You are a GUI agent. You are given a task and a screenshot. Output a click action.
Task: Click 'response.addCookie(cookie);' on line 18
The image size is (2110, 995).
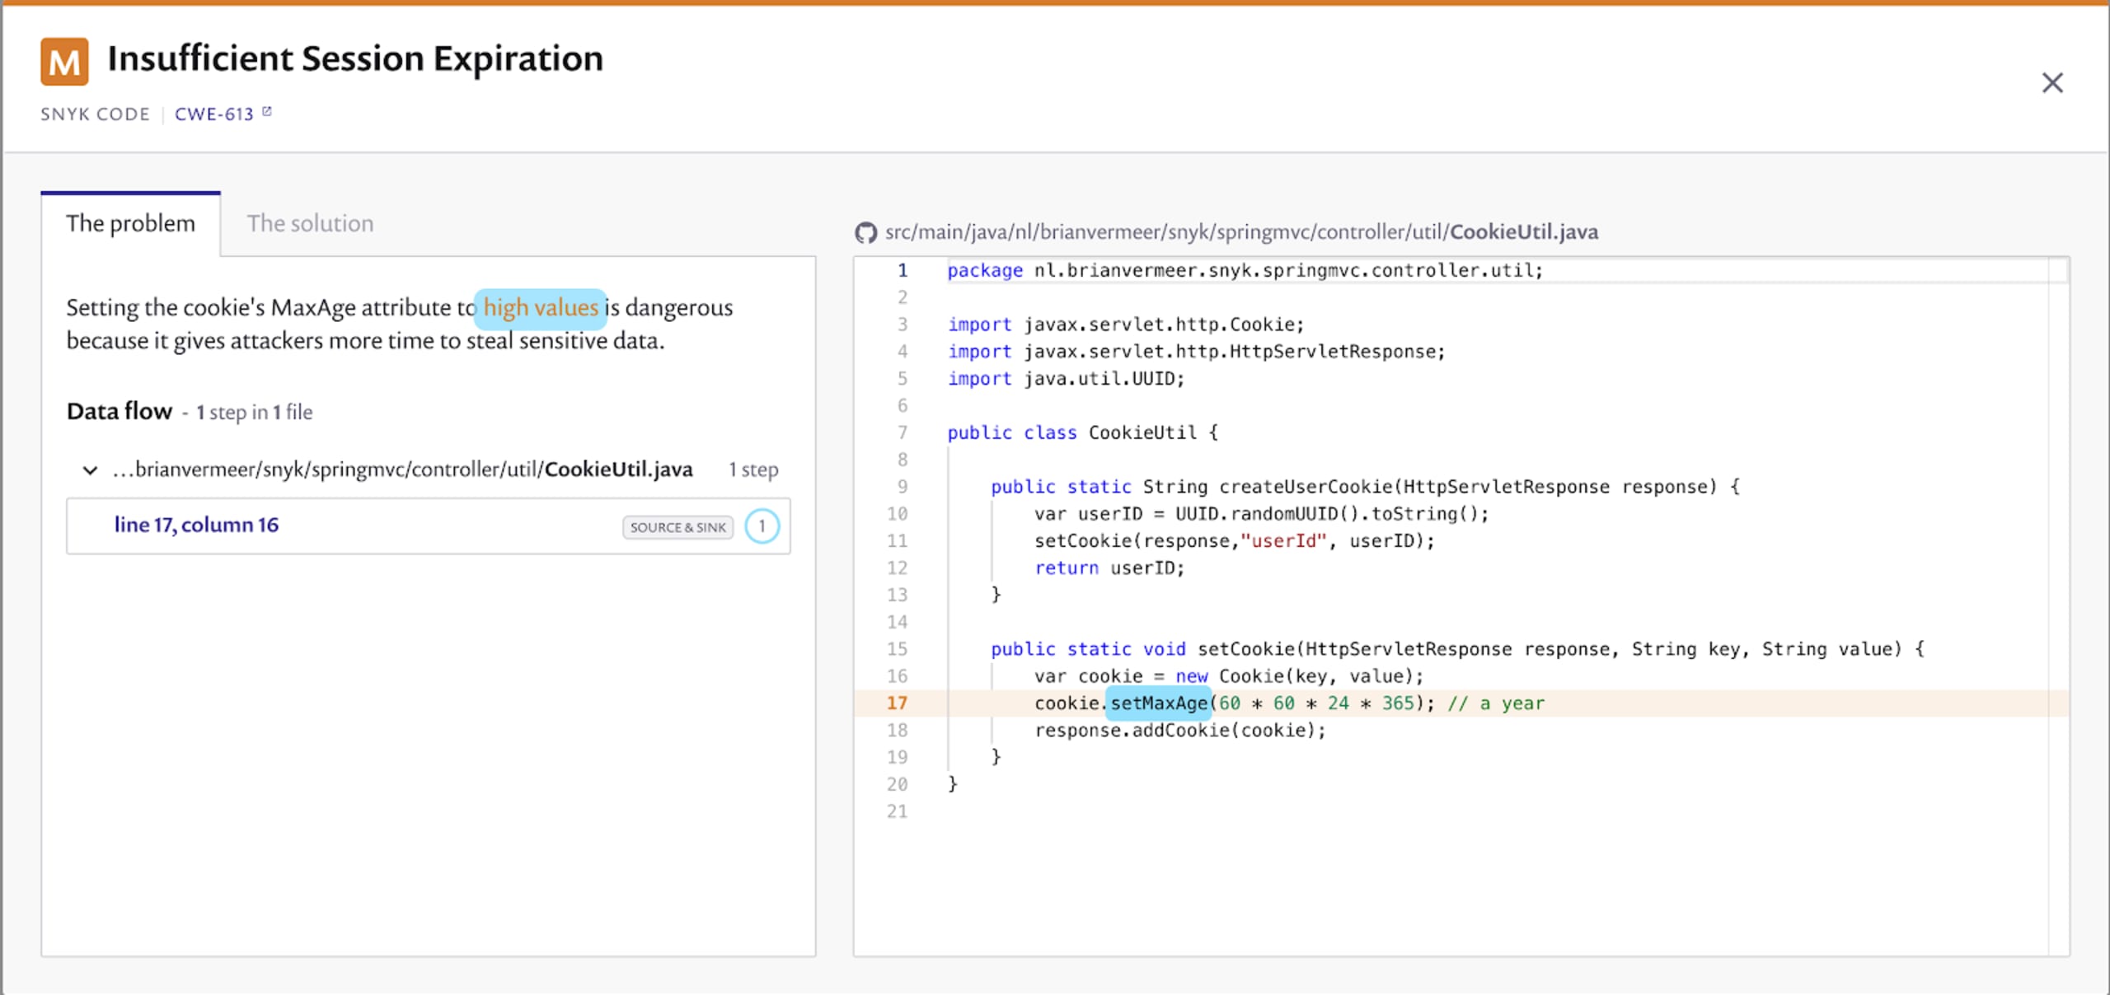tap(1180, 731)
